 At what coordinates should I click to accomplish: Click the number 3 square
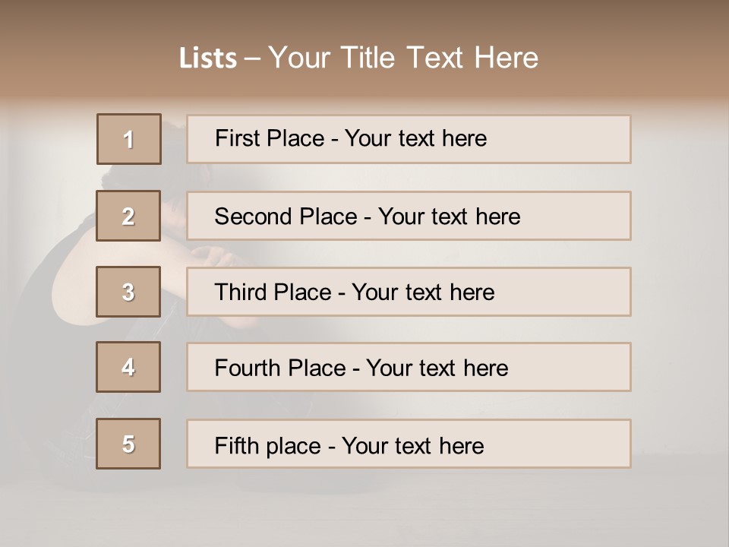click(128, 292)
